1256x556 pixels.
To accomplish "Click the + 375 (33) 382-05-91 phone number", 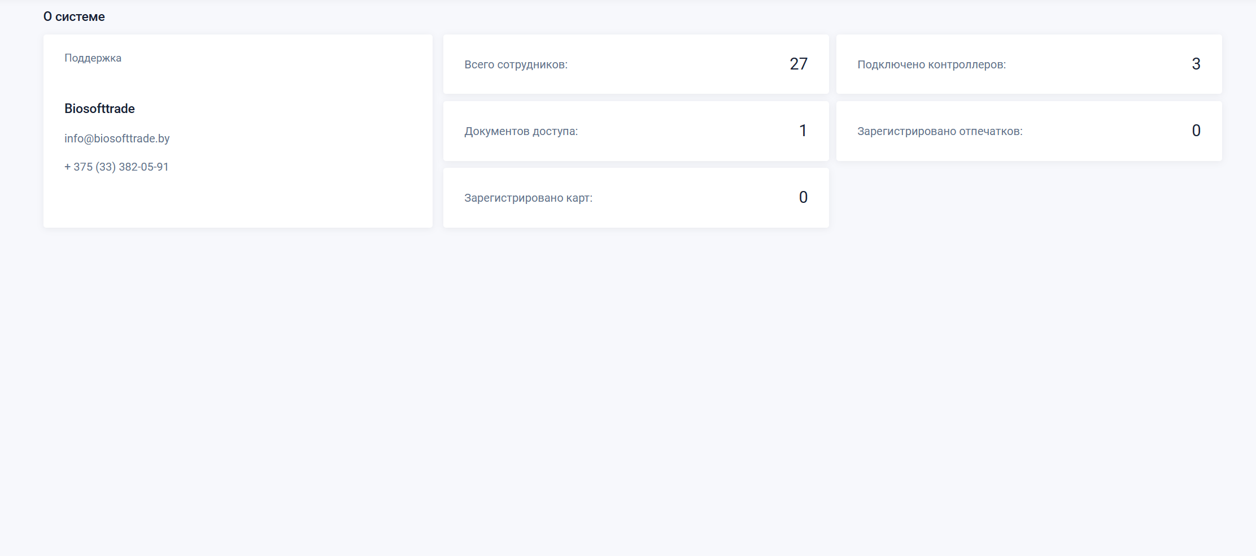I will pyautogui.click(x=116, y=167).
